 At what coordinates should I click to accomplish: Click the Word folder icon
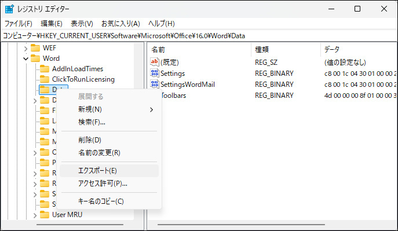click(35, 58)
